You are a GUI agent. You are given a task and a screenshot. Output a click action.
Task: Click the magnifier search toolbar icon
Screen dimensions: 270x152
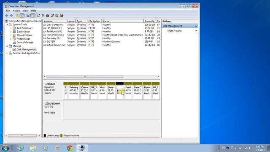(57, 16)
